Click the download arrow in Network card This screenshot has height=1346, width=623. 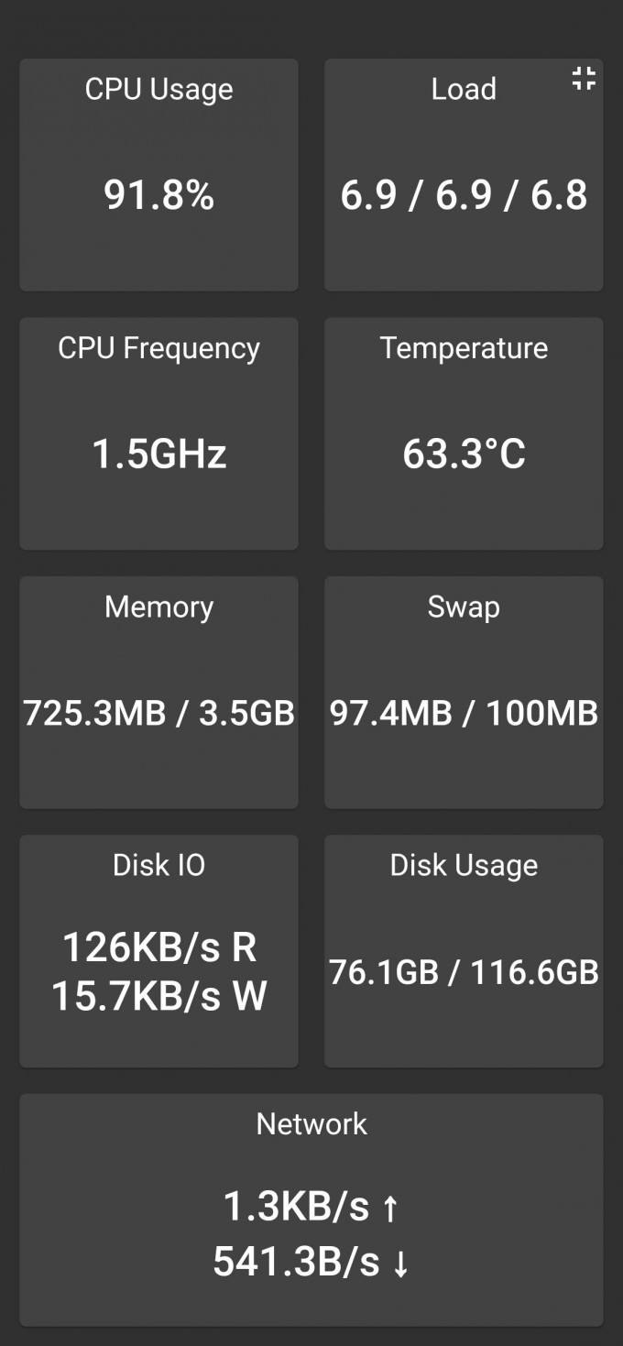[400, 1263]
